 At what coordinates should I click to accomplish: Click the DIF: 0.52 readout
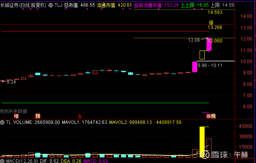(x=49, y=161)
